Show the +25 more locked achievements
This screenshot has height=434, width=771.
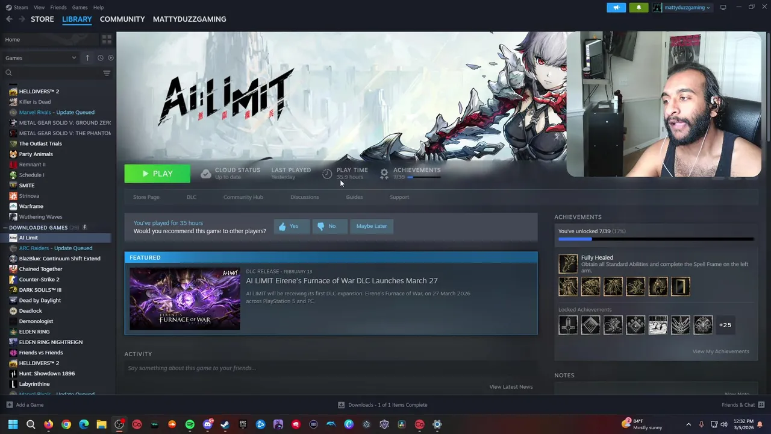pyautogui.click(x=725, y=325)
